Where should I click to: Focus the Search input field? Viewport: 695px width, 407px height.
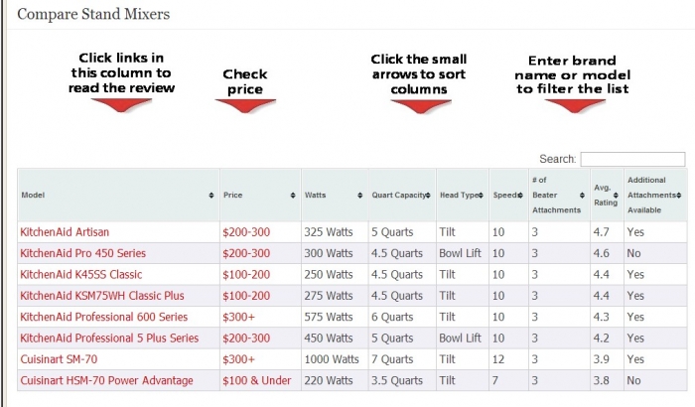(632, 159)
